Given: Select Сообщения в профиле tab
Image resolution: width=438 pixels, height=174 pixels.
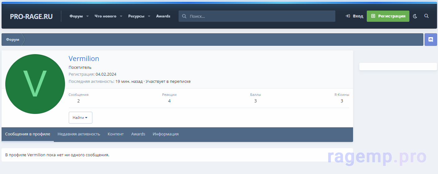Looking at the screenshot, I should pyautogui.click(x=28, y=134).
